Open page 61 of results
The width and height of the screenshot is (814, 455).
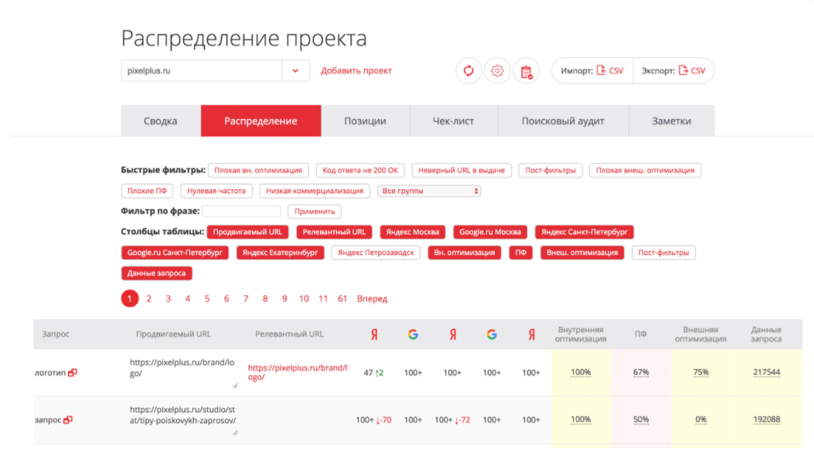point(342,298)
